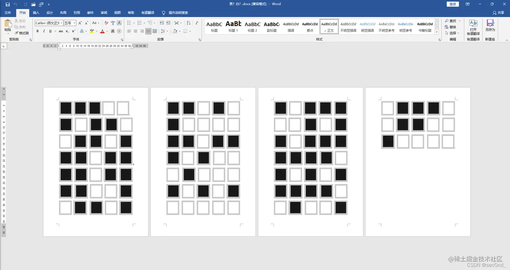Viewport: 510px width, 270px height.
Task: Apply red font color
Action: pyautogui.click(x=102, y=31)
